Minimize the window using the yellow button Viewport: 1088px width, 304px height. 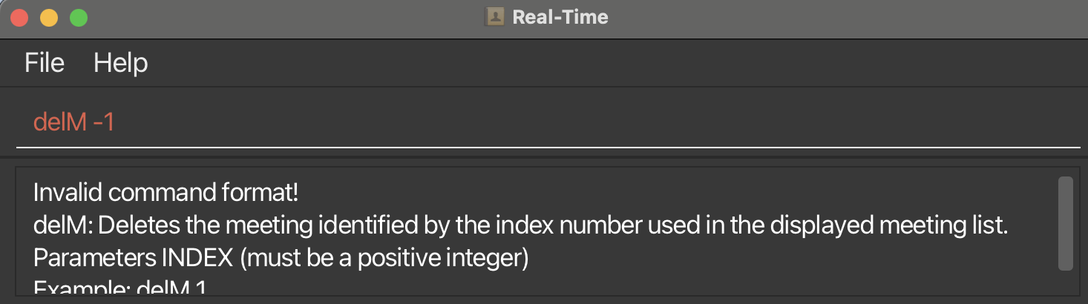point(49,17)
